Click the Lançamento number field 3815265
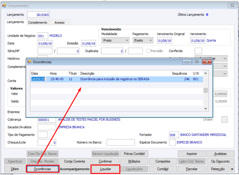239x175 pixels. point(38,15)
